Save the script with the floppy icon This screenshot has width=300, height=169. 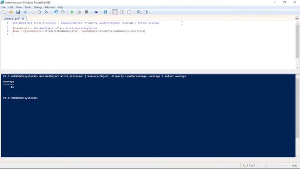[18, 12]
